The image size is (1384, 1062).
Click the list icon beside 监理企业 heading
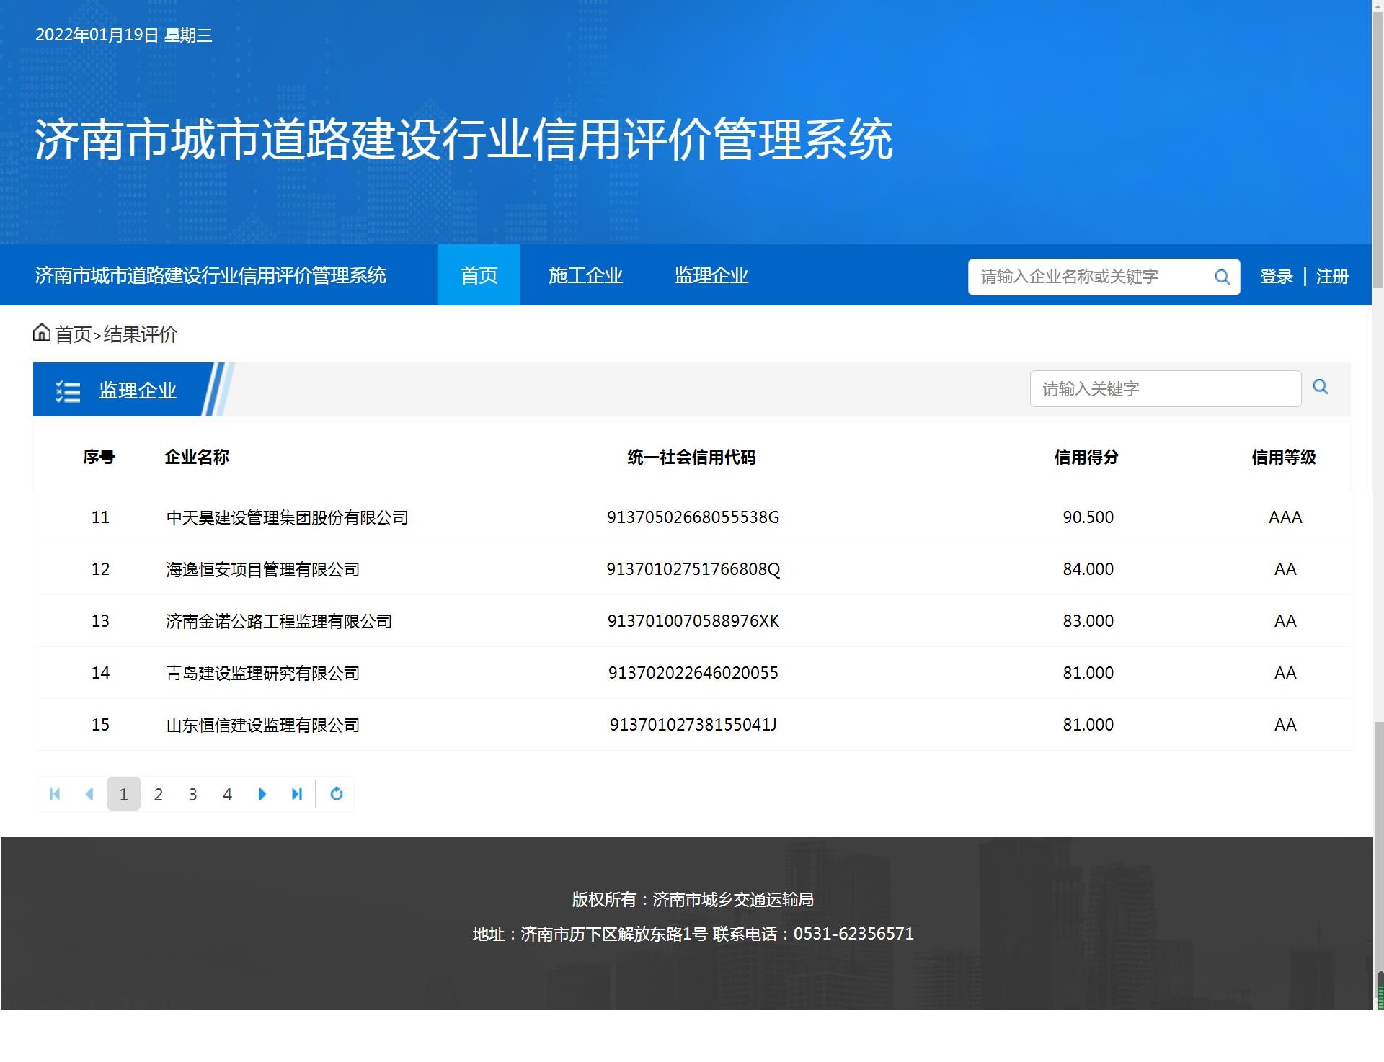click(68, 391)
